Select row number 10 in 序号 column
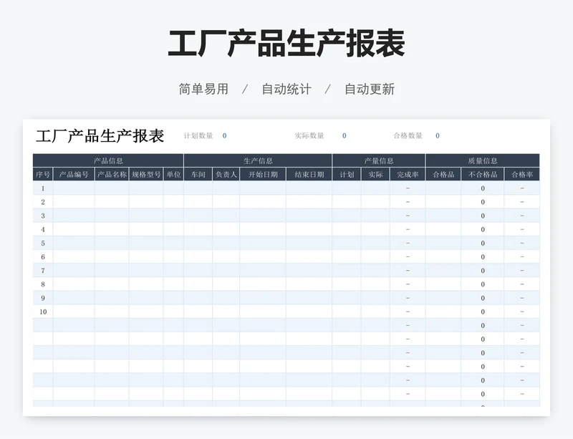 43,312
